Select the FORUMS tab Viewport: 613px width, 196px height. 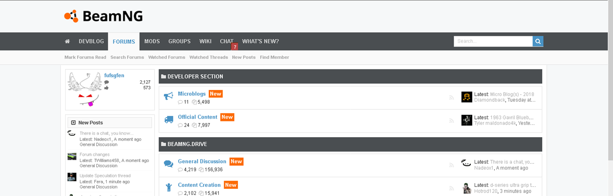point(124,42)
